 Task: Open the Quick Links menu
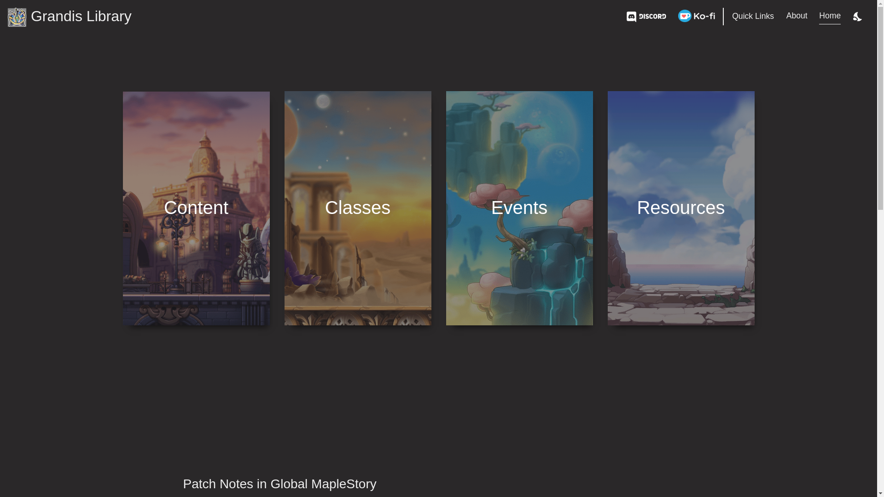[x=753, y=16]
